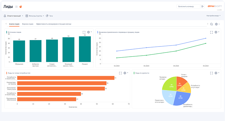The height and width of the screenshot is (121, 225).
Task: Click the Обращение bar with value 46
Action: coord(19,51)
